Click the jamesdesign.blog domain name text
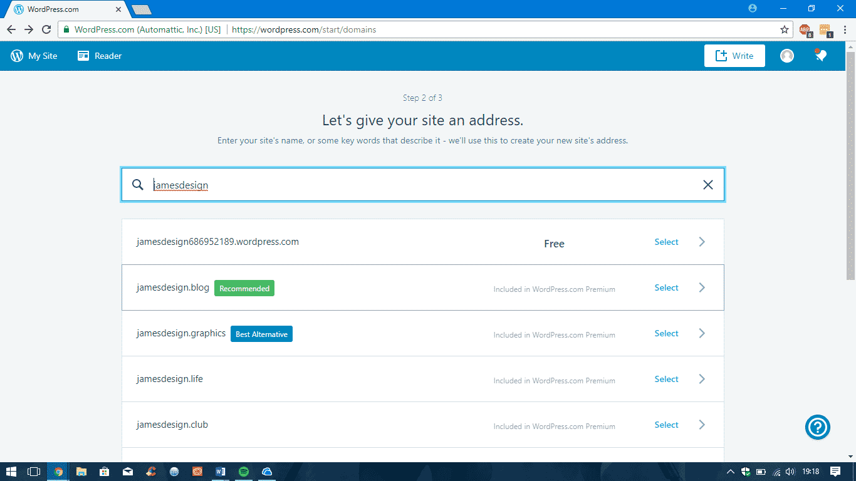856x481 pixels. [173, 287]
